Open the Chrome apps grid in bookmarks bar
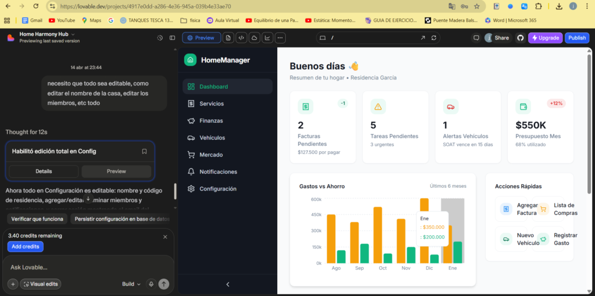 coord(6,20)
